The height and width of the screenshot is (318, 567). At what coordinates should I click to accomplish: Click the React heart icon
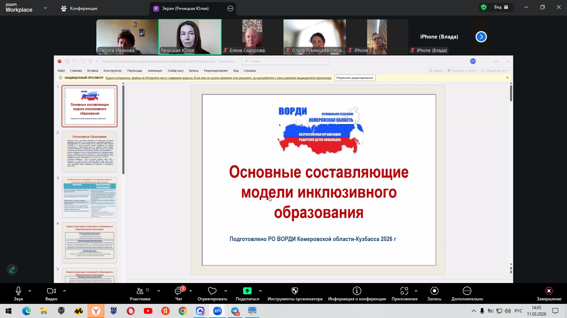tap(212, 291)
